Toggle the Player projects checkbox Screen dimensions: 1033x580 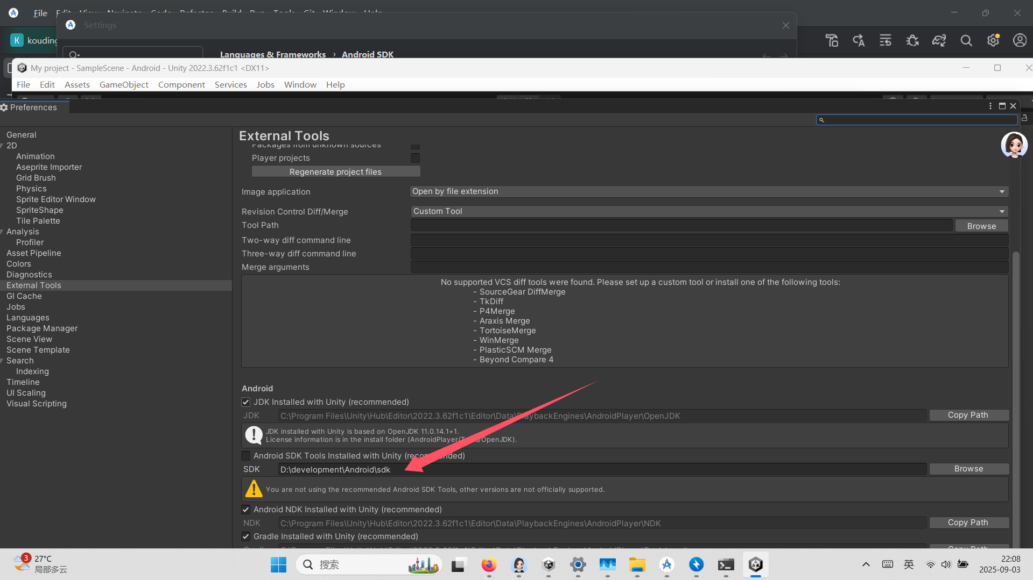[415, 158]
